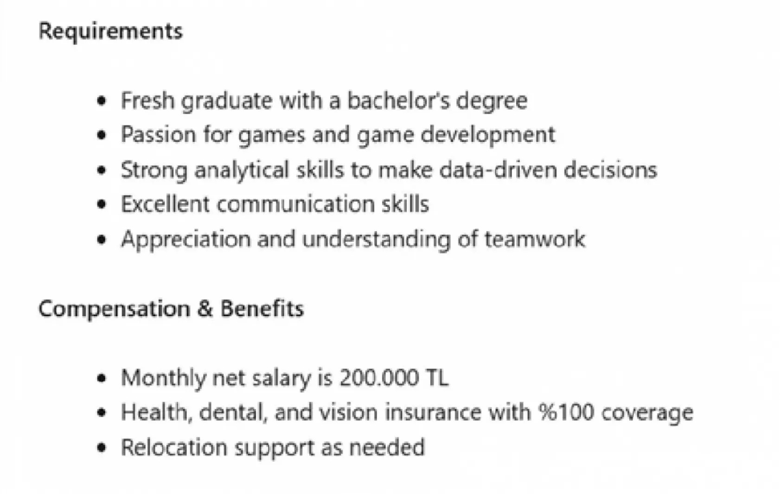Click the "%100 coverage" text
The image size is (780, 494).
pyautogui.click(x=615, y=412)
